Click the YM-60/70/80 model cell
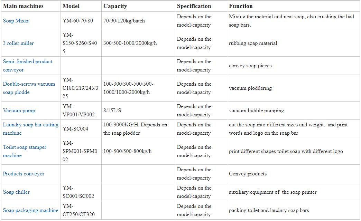Screen dimensions: 361x221 coord(78,21)
